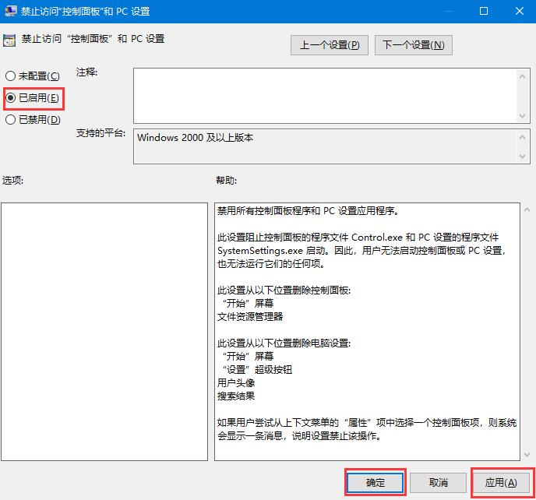Click the policy icon in the title bar
This screenshot has width=536, height=500.
(9, 12)
